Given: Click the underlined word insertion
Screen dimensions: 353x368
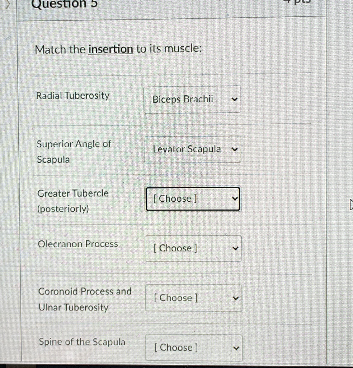Looking at the screenshot, I should [110, 49].
